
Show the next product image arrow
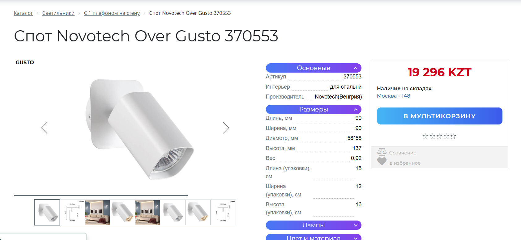pos(226,128)
